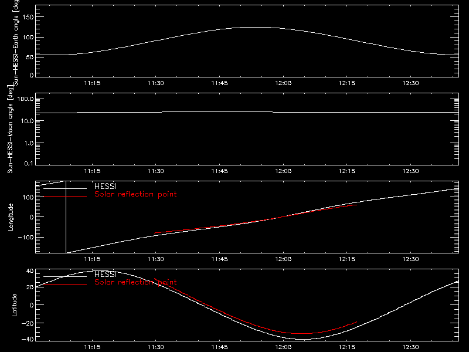Screen dimensions: 469x352
Task: Click the 12:30 time label under Latitude plot
Action: tap(411, 347)
